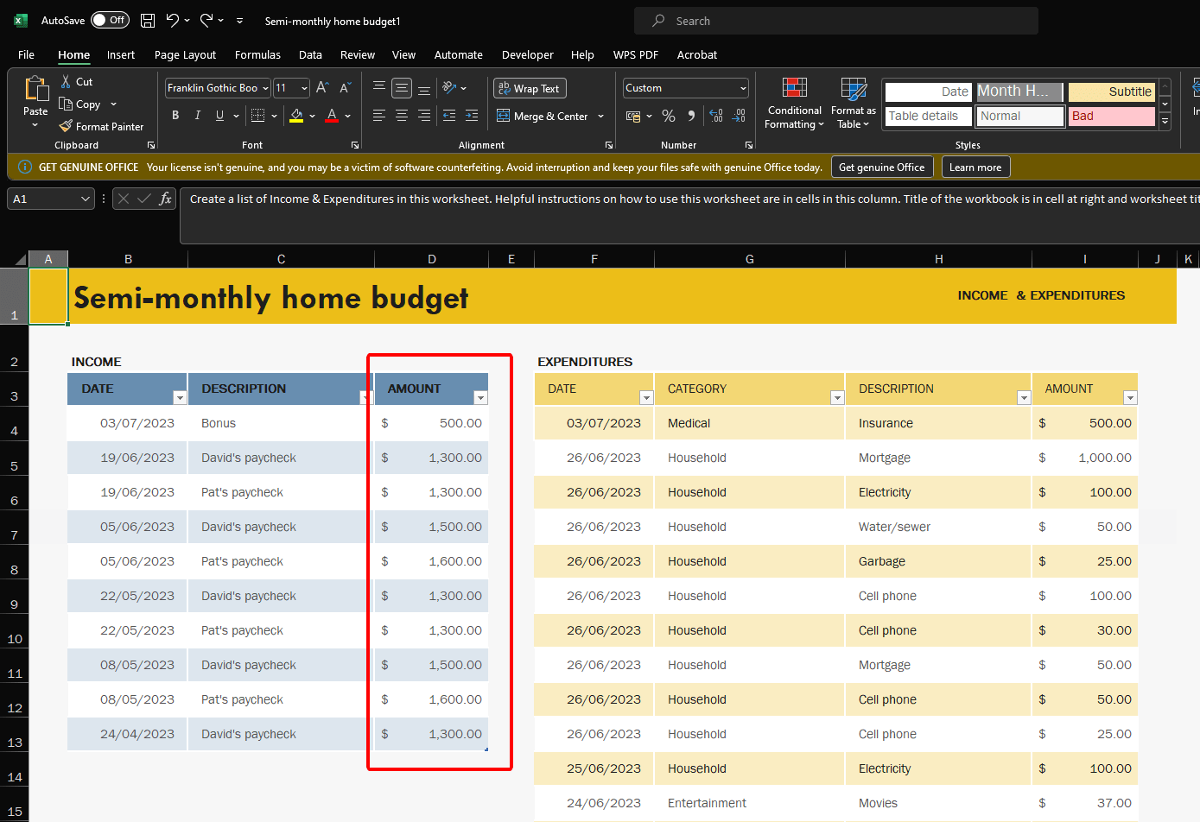Viewport: 1200px width, 822px height.
Task: Toggle Wrap Text for cell
Action: (x=529, y=88)
